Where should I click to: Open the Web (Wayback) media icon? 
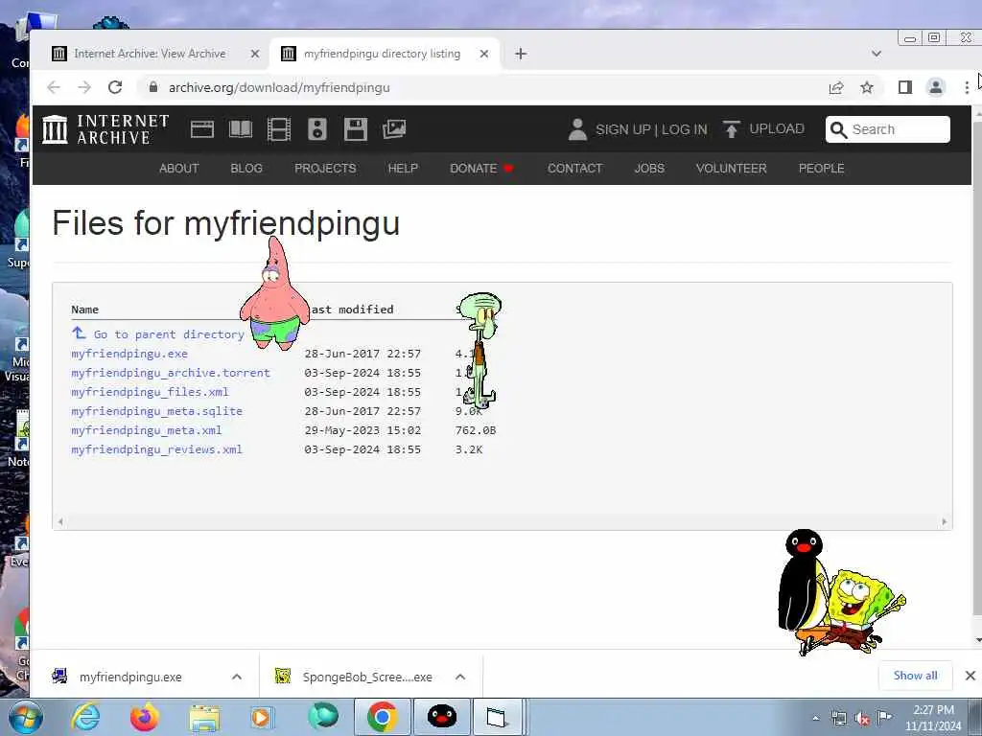(x=202, y=129)
